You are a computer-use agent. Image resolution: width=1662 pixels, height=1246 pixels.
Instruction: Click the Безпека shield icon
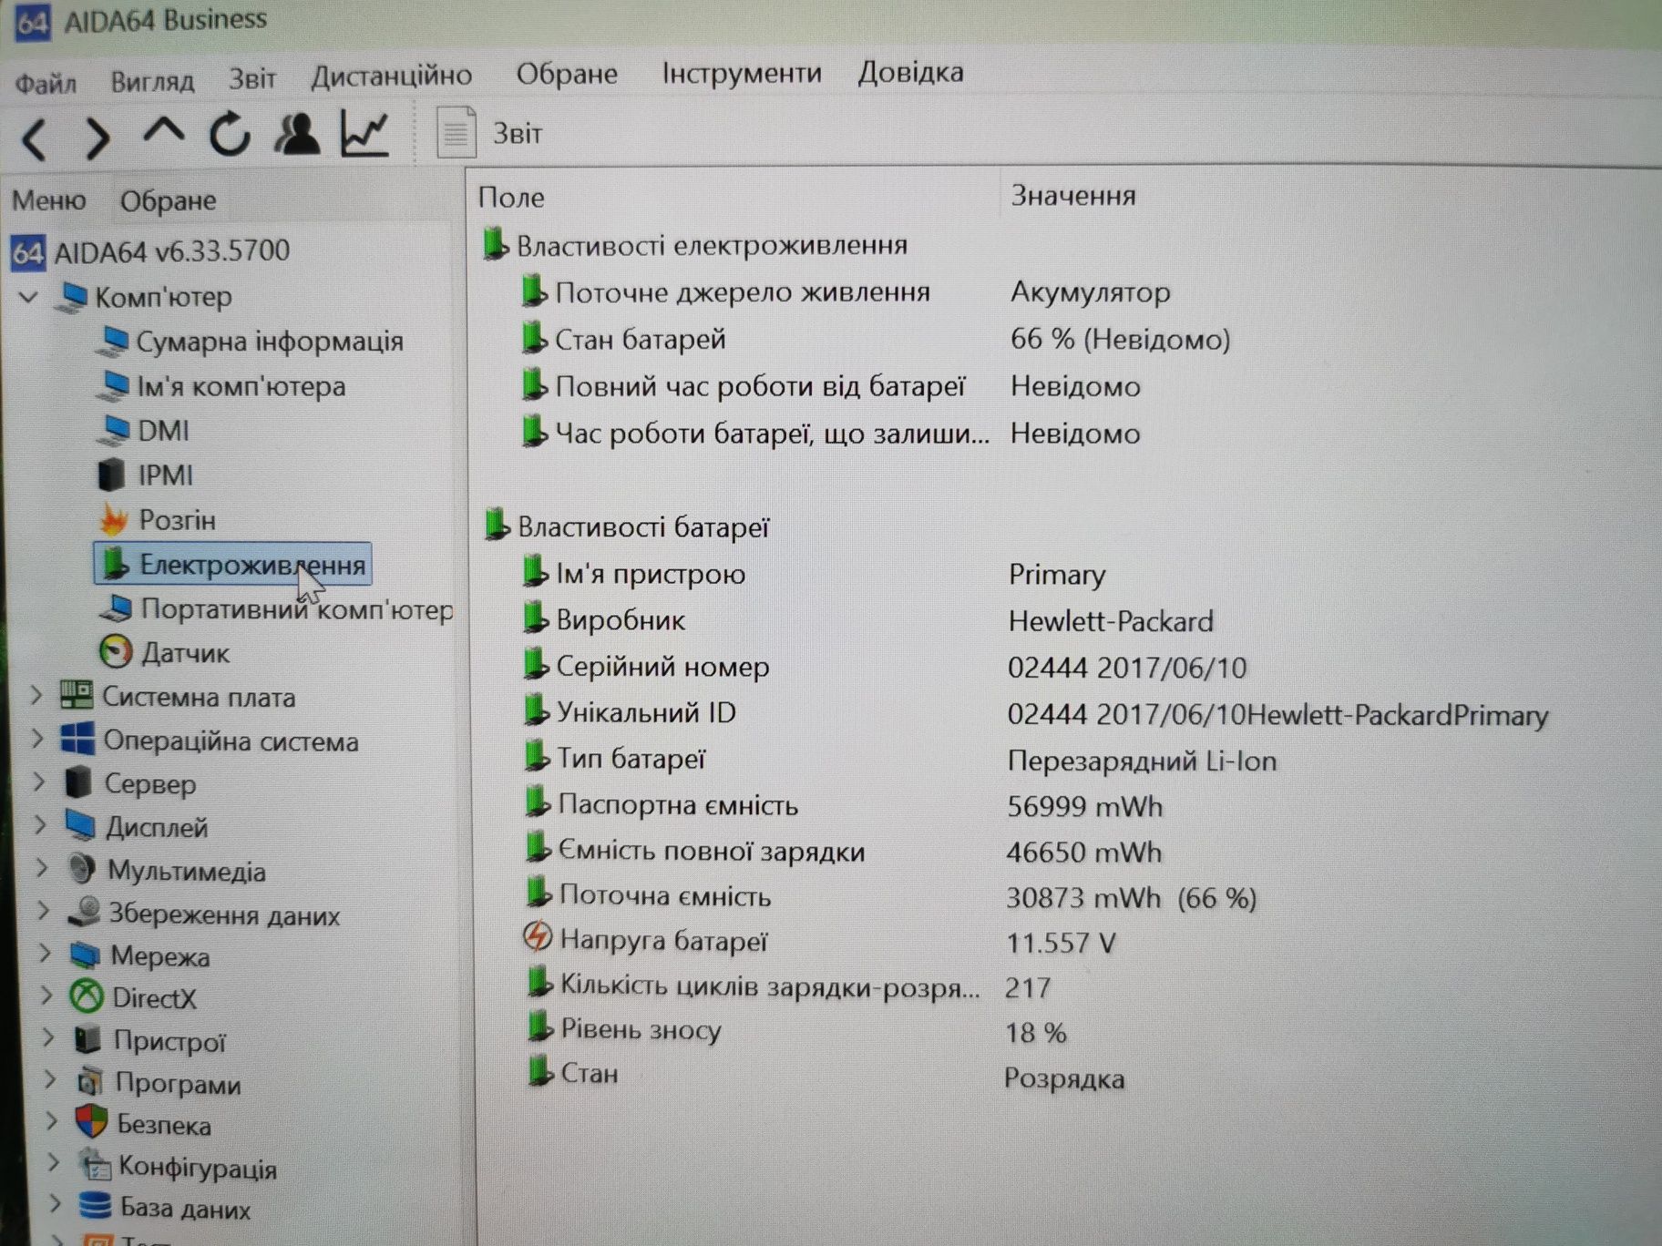click(x=92, y=1123)
